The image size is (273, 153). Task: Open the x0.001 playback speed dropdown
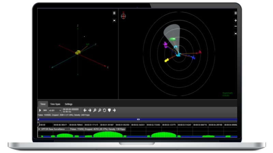tap(55, 111)
